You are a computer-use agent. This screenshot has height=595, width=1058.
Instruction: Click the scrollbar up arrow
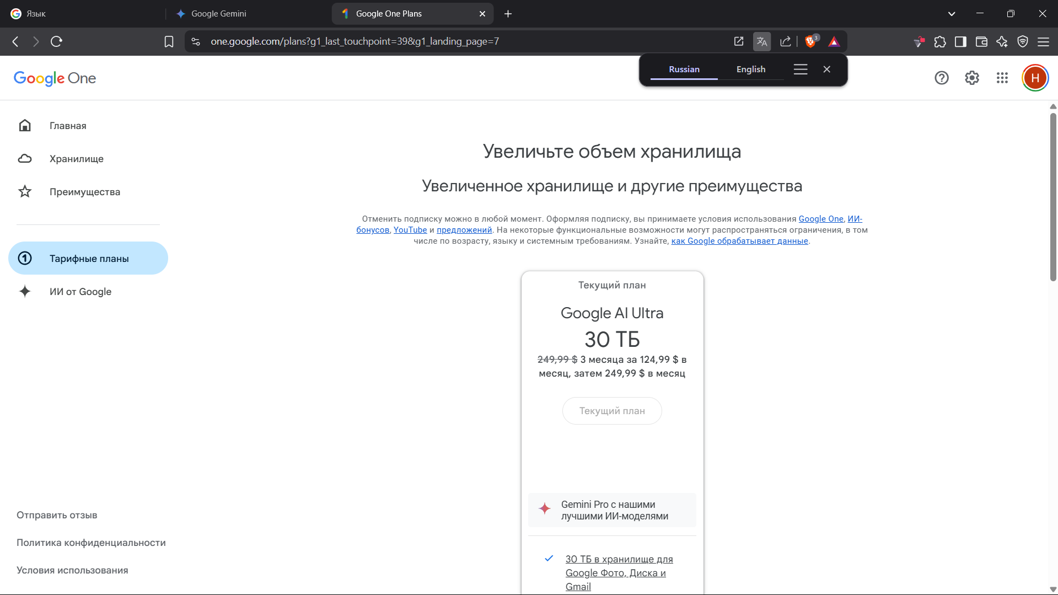[1053, 106]
